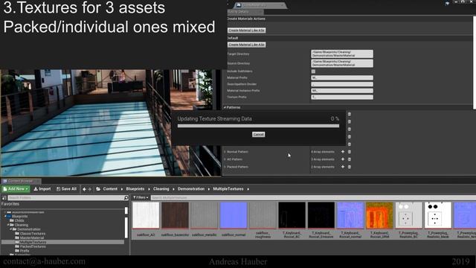Edit the Material Prefix field

pos(342,77)
